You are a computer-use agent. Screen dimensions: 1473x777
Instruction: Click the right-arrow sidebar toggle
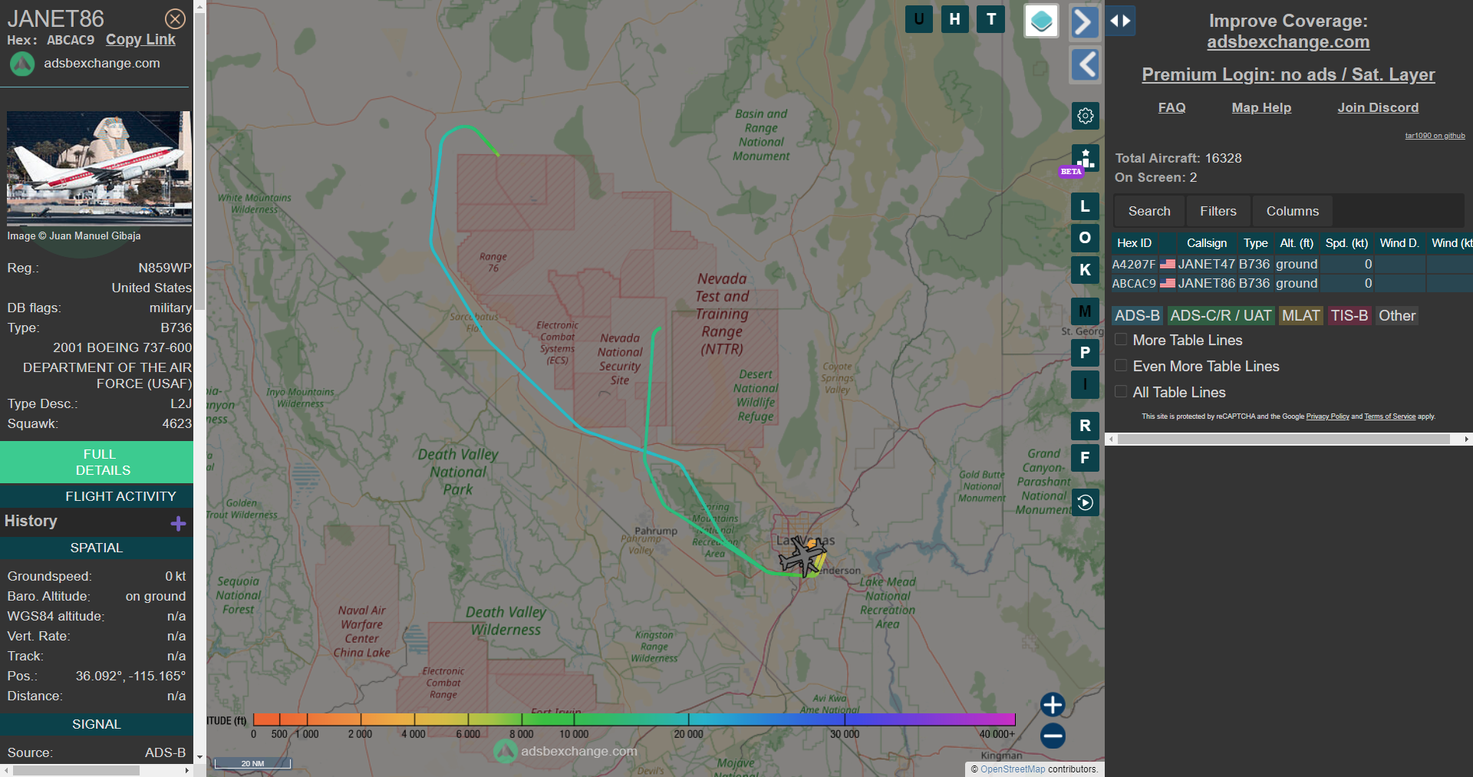[x=1085, y=21]
